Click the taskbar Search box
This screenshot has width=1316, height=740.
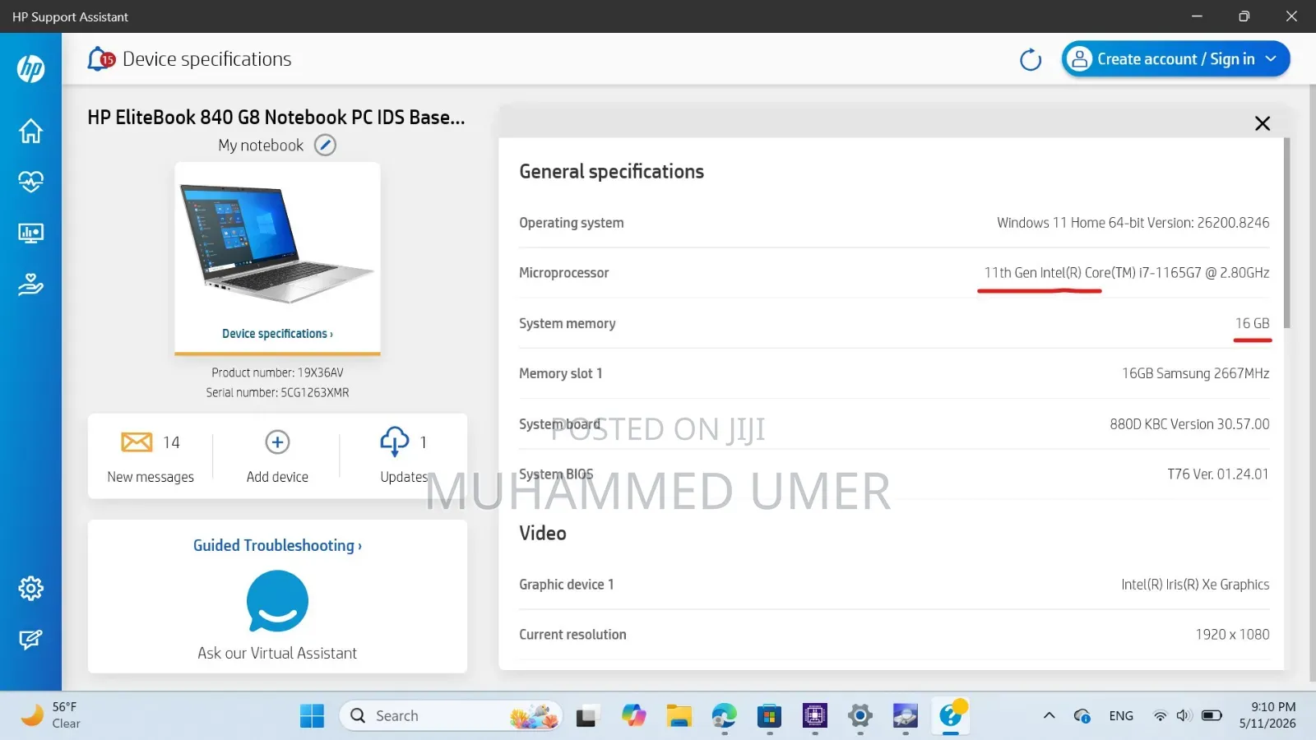(451, 716)
